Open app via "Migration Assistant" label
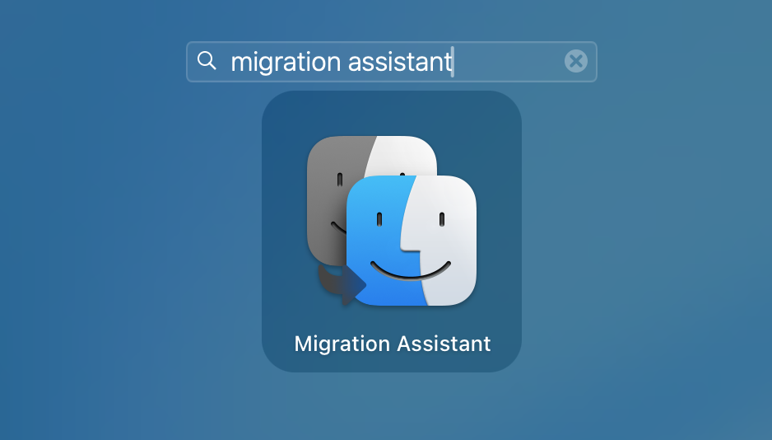This screenshot has height=440, width=772. click(393, 344)
